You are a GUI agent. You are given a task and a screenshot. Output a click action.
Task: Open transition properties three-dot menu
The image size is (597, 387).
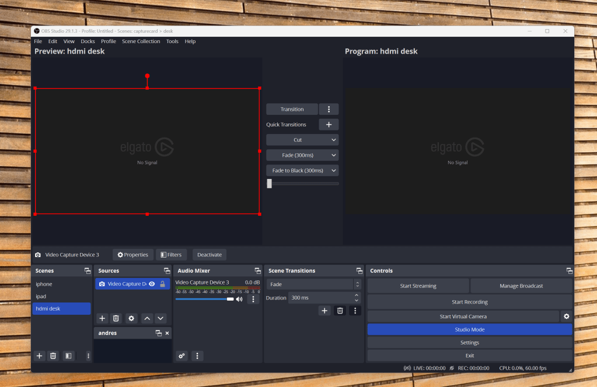pyautogui.click(x=355, y=311)
